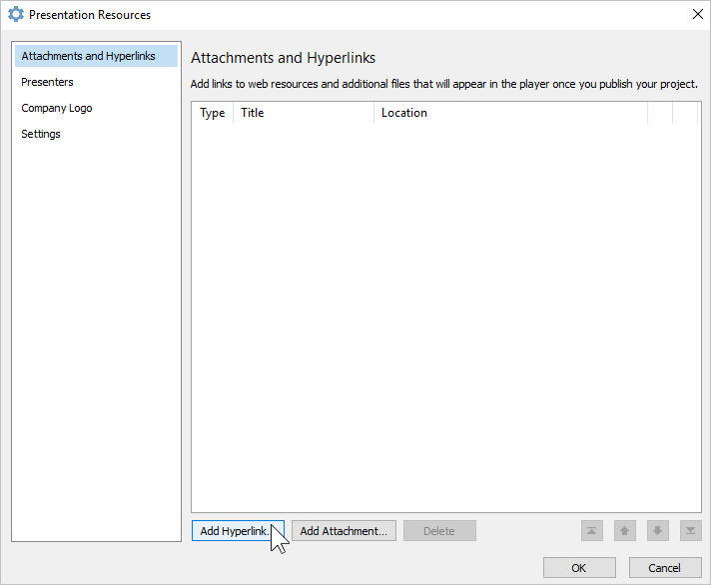Image resolution: width=711 pixels, height=585 pixels.
Task: Click the Delete button
Action: 439,531
